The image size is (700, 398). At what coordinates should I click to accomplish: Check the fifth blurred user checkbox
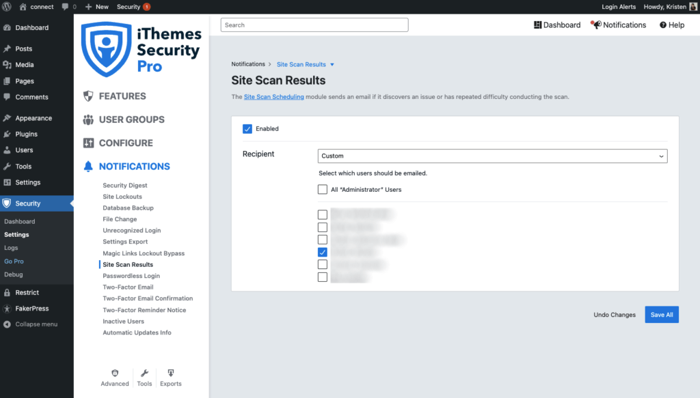(323, 265)
